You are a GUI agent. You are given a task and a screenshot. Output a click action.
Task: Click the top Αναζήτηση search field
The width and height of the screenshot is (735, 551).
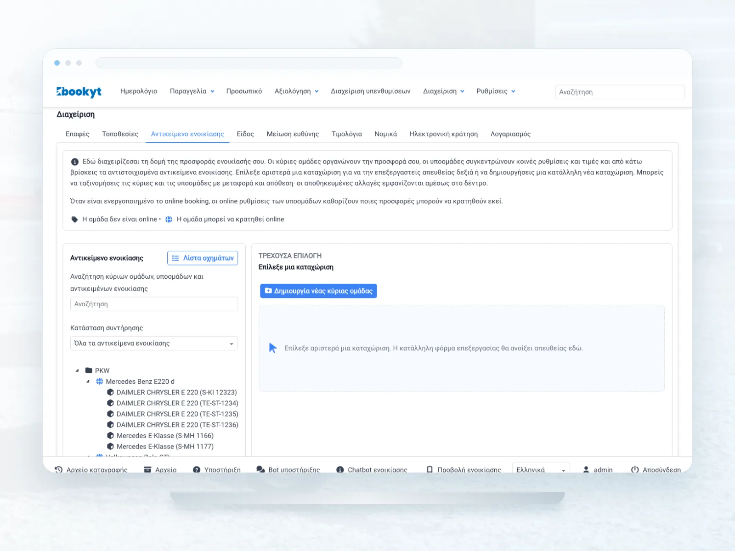620,92
